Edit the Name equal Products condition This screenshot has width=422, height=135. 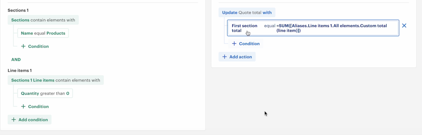tap(43, 33)
